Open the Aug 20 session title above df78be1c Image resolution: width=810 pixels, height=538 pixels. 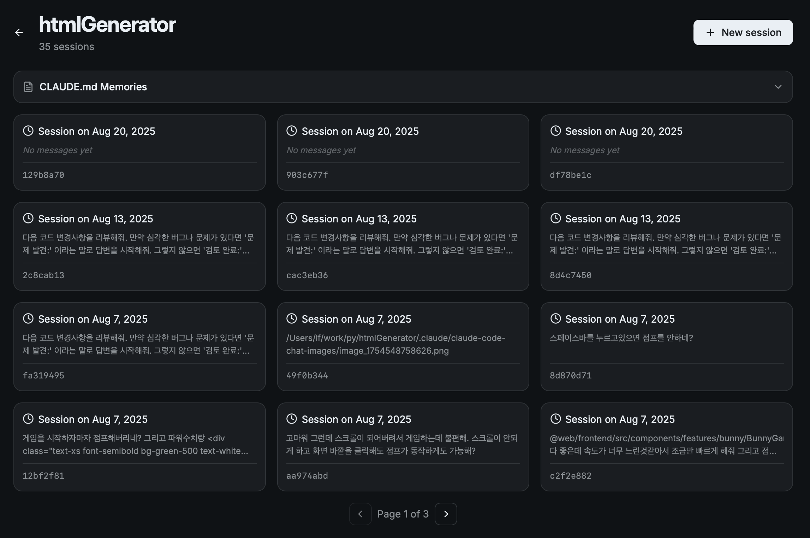[624, 131]
